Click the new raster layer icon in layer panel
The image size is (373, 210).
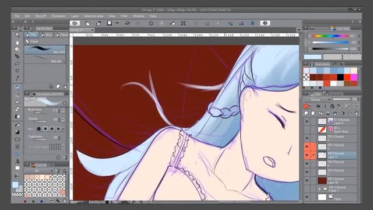(x=307, y=113)
